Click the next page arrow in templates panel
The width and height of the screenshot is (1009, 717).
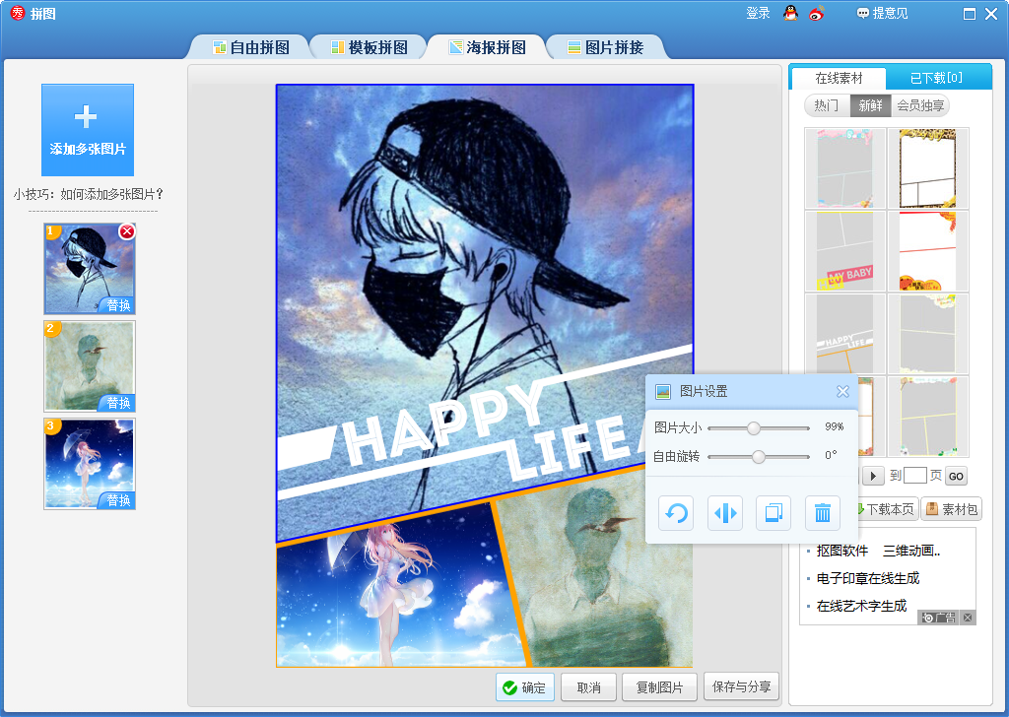point(874,476)
